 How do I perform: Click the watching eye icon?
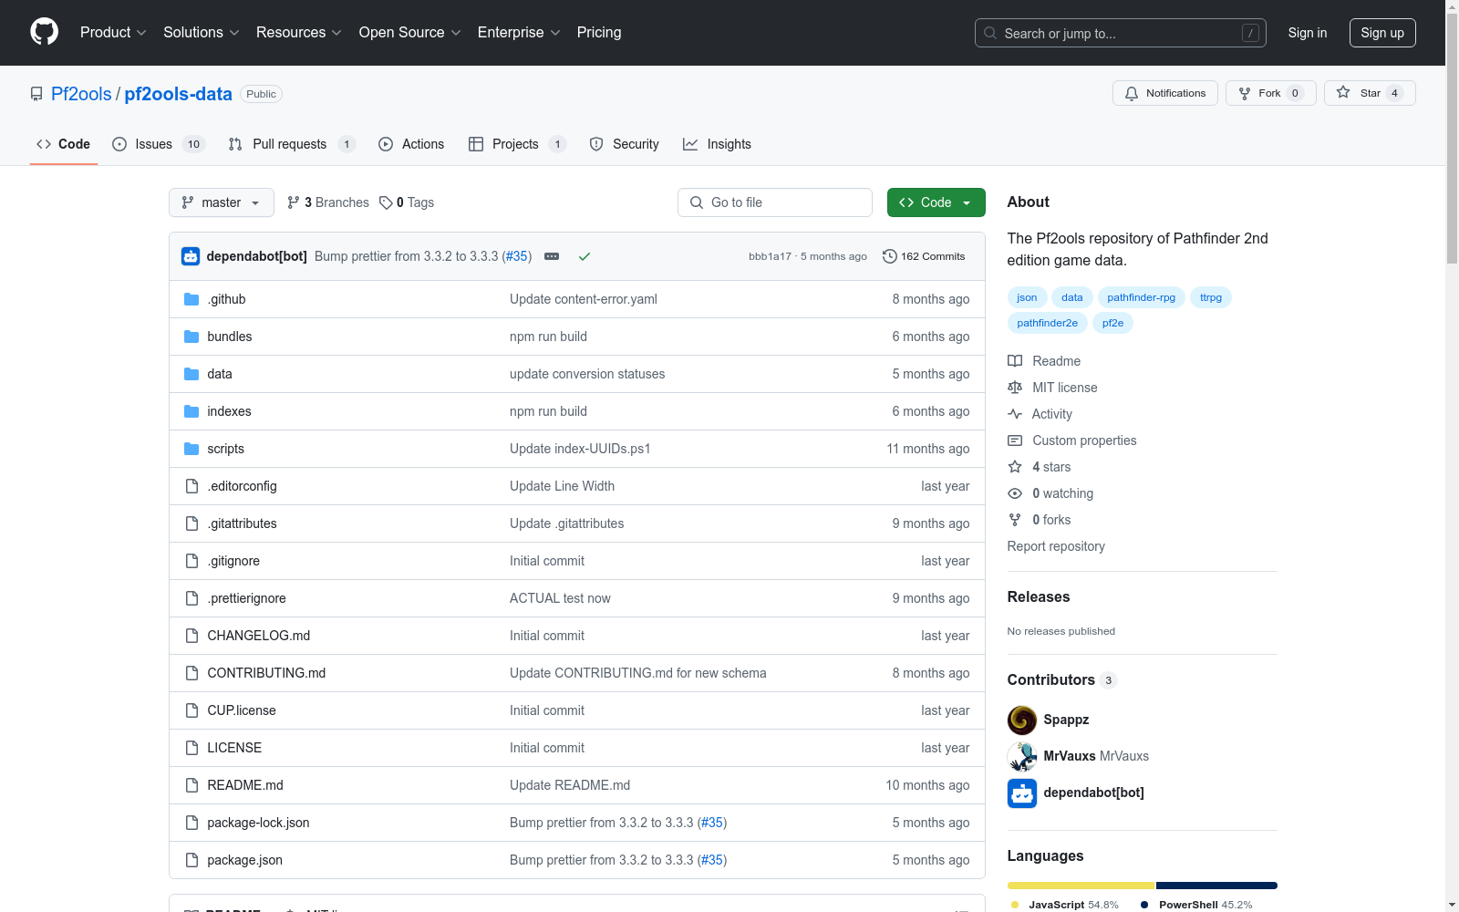pyautogui.click(x=1015, y=493)
